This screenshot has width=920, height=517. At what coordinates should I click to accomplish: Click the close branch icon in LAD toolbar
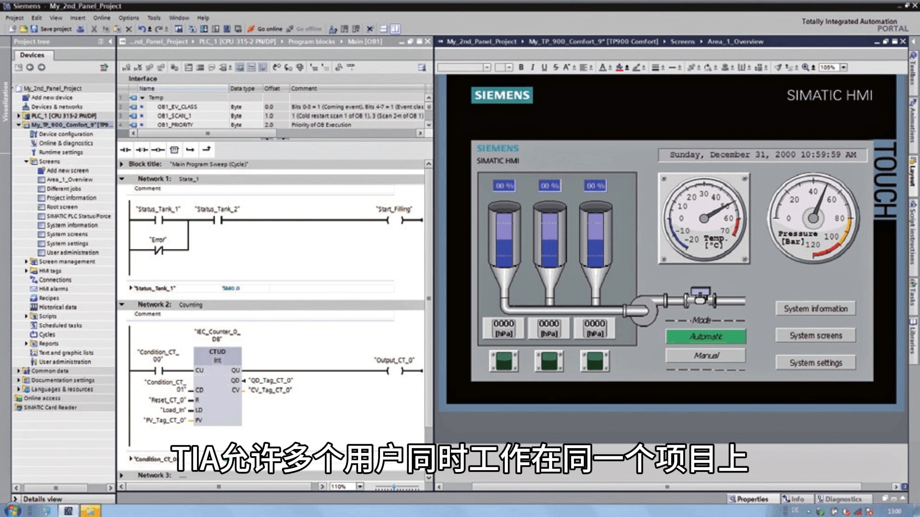click(x=207, y=150)
